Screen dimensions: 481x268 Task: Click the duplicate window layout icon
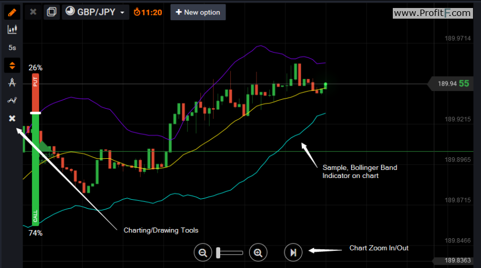(x=51, y=12)
